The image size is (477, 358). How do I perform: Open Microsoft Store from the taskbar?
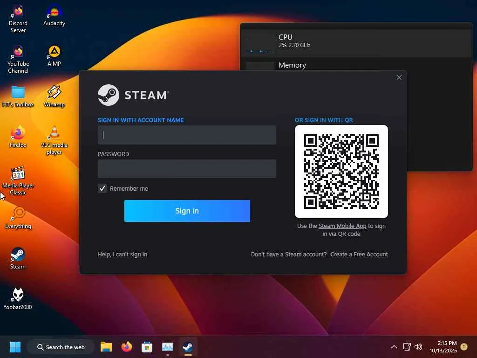147,347
